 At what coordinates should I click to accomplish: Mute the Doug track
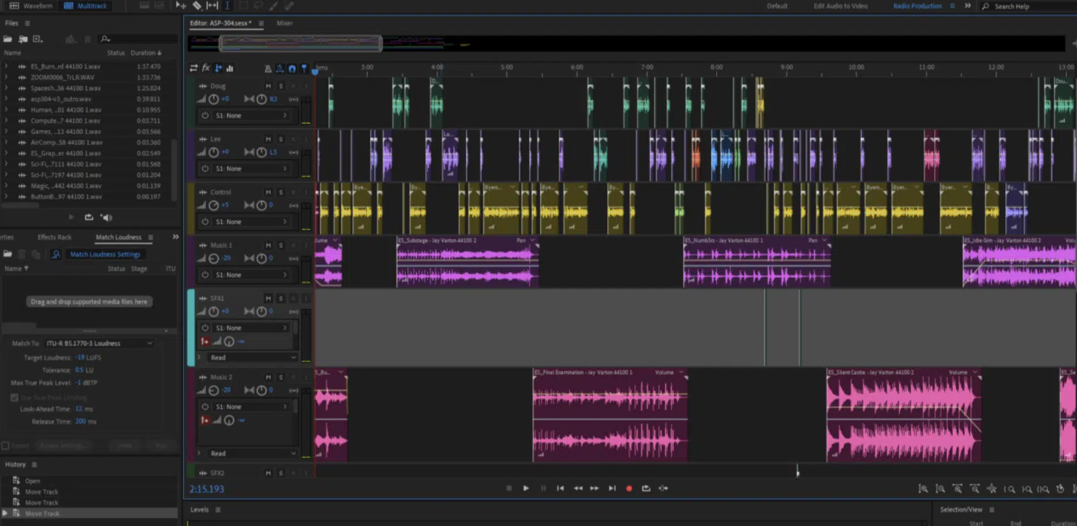tap(268, 86)
